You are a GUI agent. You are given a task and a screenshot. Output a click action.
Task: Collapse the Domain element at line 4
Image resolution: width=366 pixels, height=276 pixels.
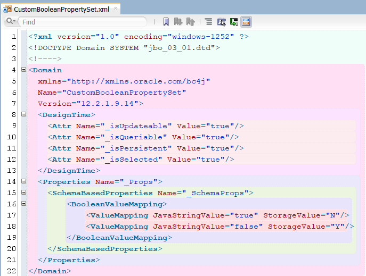pos(23,70)
